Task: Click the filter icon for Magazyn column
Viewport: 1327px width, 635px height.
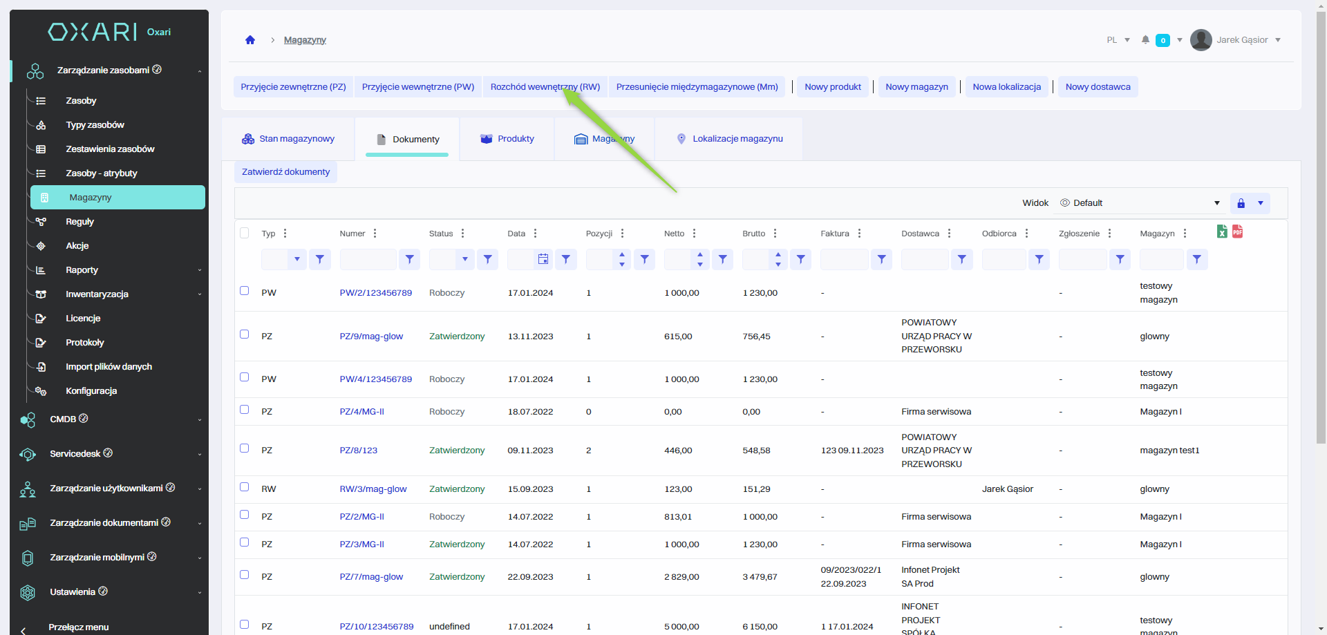Action: 1196,259
